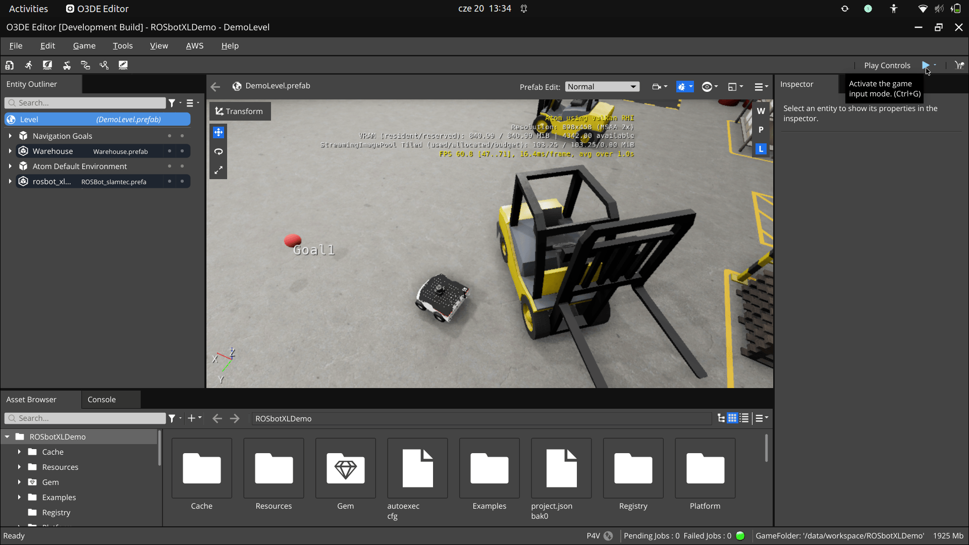Click the Transform button in viewport
This screenshot has height=545, width=969.
[x=240, y=111]
